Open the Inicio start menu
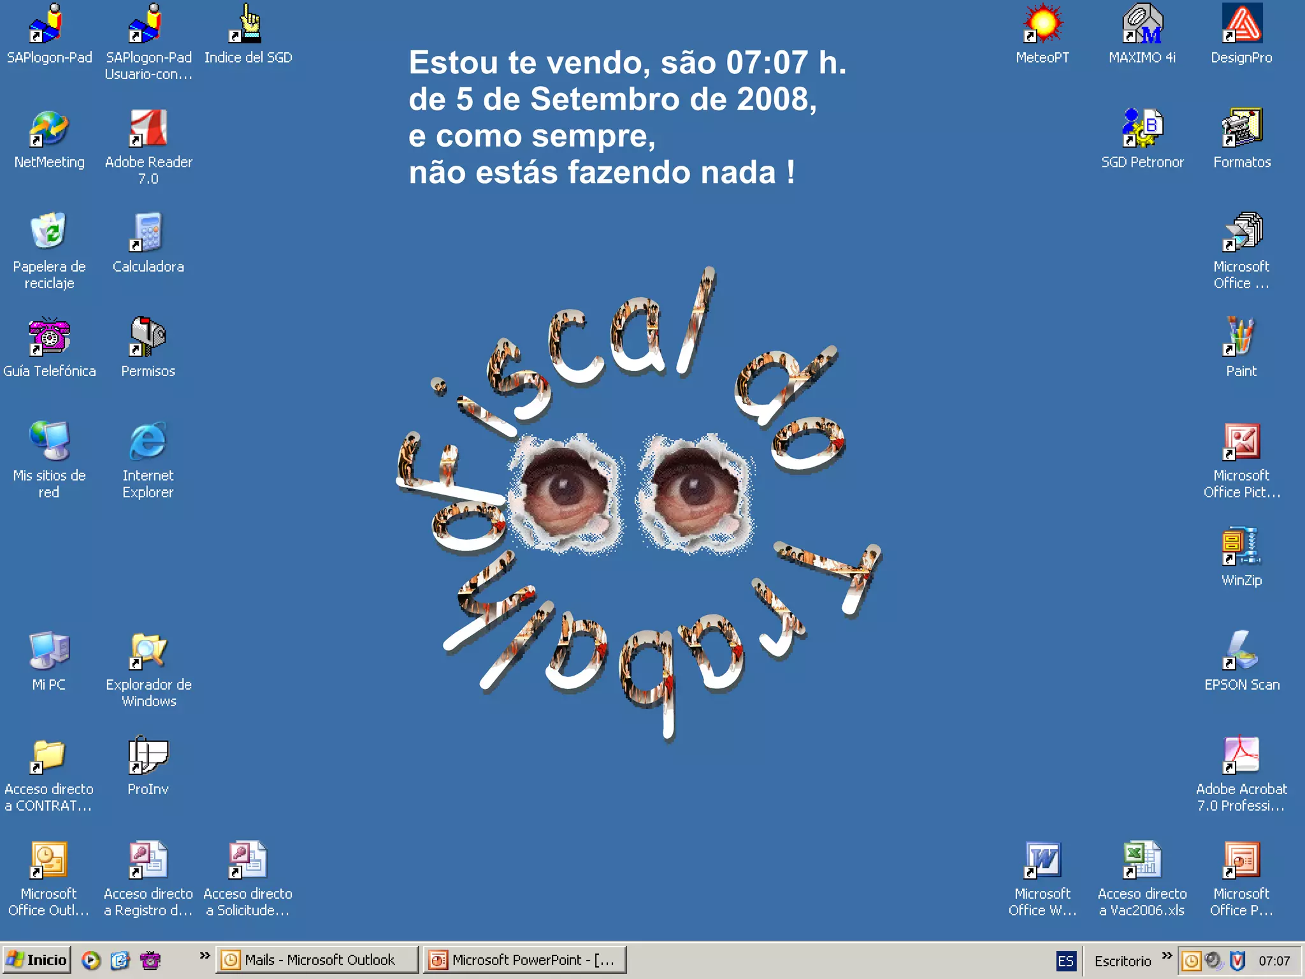 (x=37, y=960)
